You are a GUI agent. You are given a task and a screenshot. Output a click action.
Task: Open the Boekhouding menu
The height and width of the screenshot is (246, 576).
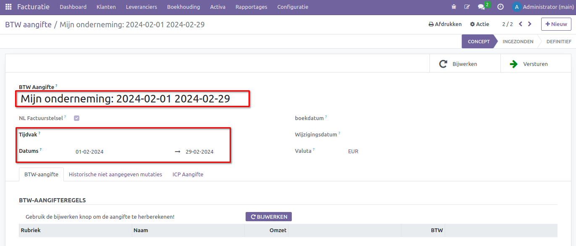[183, 7]
